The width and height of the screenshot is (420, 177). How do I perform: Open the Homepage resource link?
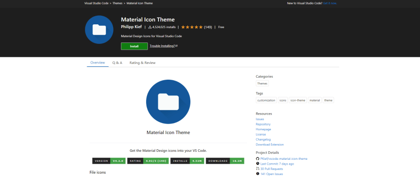coord(263,129)
